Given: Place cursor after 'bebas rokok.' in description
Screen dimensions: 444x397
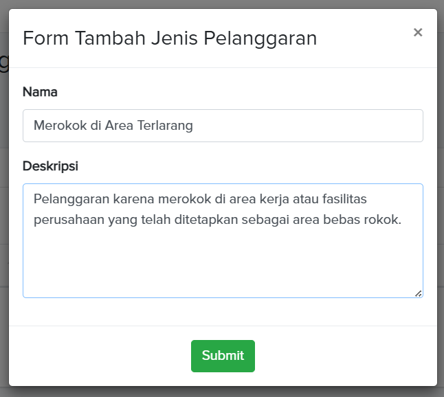Looking at the screenshot, I should click(401, 220).
